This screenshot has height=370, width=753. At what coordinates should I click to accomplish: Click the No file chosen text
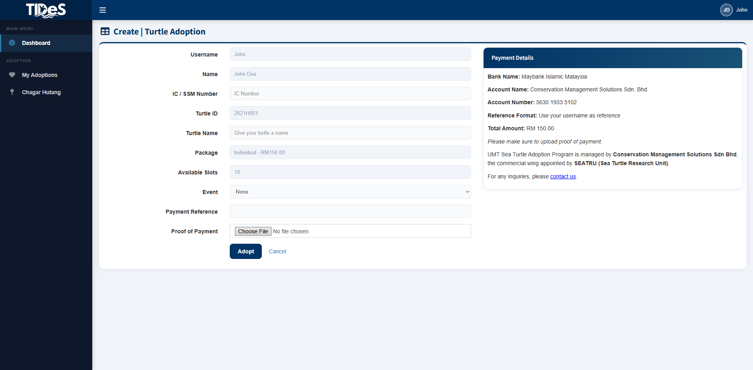pos(291,231)
